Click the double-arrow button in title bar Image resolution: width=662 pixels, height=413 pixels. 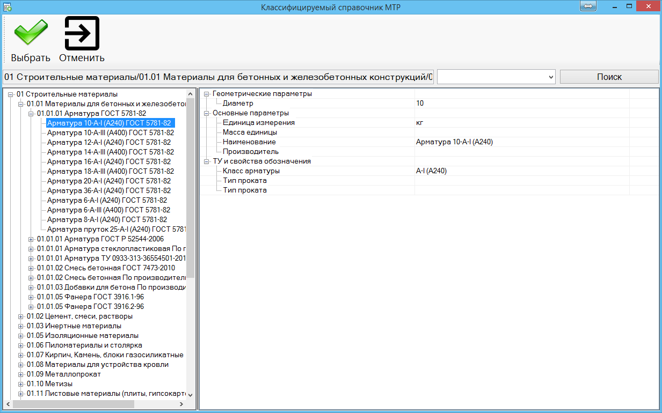pos(588,5)
